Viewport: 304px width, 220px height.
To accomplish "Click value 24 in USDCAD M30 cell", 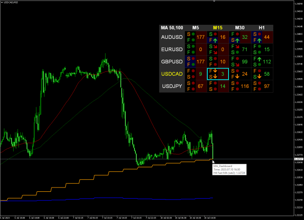I will [x=245, y=74].
